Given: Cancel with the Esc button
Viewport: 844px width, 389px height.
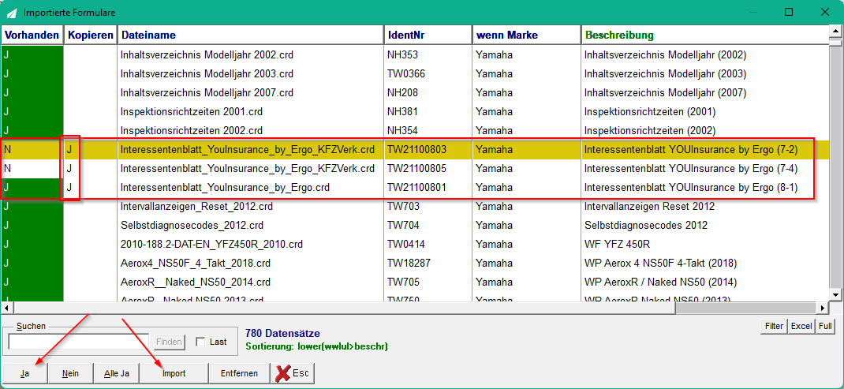Looking at the screenshot, I should [293, 373].
